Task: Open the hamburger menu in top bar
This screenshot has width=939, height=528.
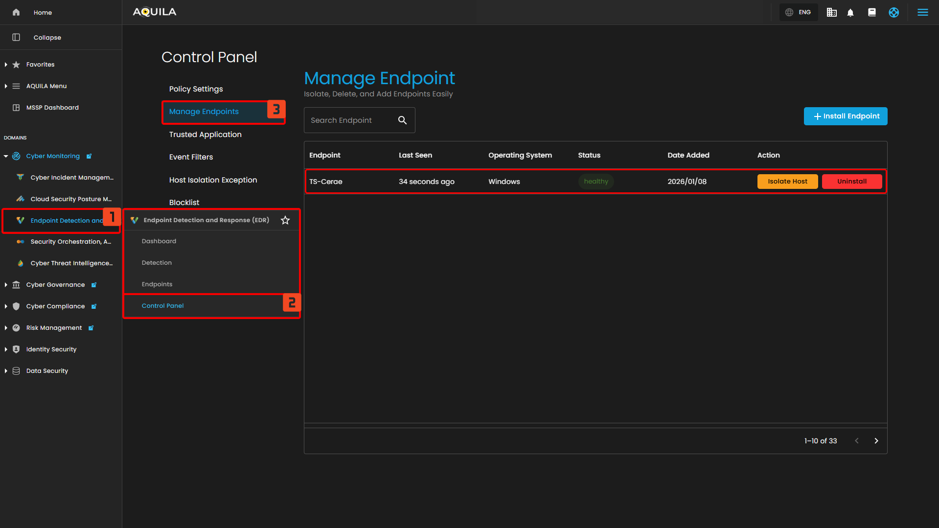Action: coord(922,13)
